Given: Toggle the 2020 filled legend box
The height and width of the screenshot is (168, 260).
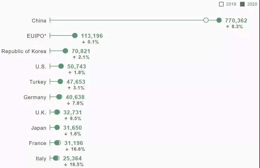Looking at the screenshot, I should pyautogui.click(x=242, y=4).
